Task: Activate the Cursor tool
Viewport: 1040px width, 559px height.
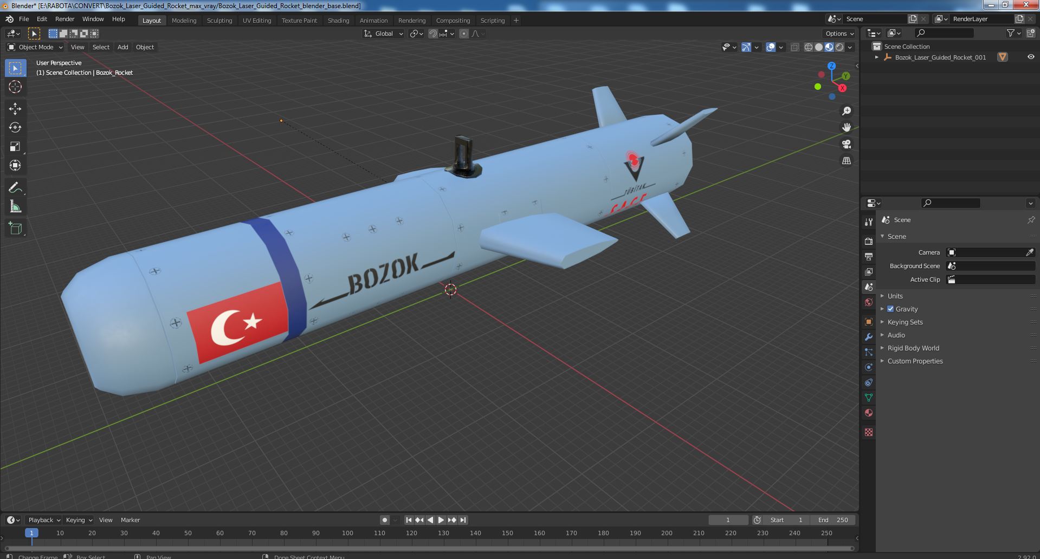Action: pos(15,87)
